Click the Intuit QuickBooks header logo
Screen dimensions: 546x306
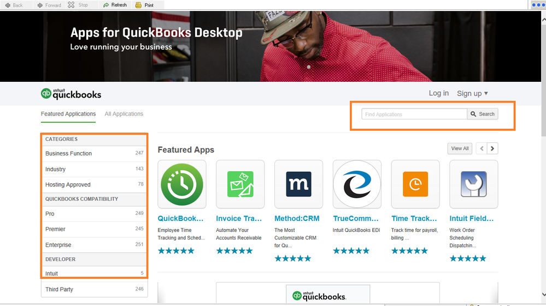tap(71, 94)
